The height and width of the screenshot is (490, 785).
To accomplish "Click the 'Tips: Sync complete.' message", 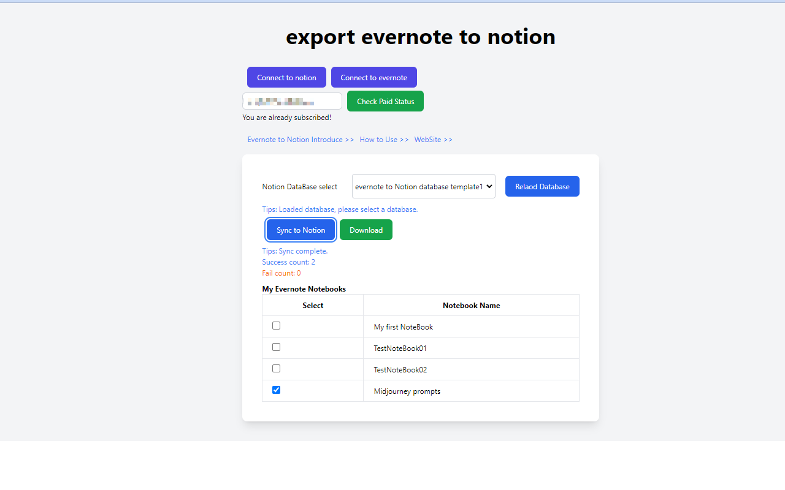I will (x=295, y=251).
